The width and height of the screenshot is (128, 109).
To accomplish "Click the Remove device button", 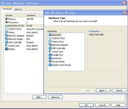I will point(55,97).
